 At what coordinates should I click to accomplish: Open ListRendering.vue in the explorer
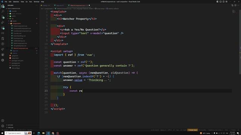point(19,41)
